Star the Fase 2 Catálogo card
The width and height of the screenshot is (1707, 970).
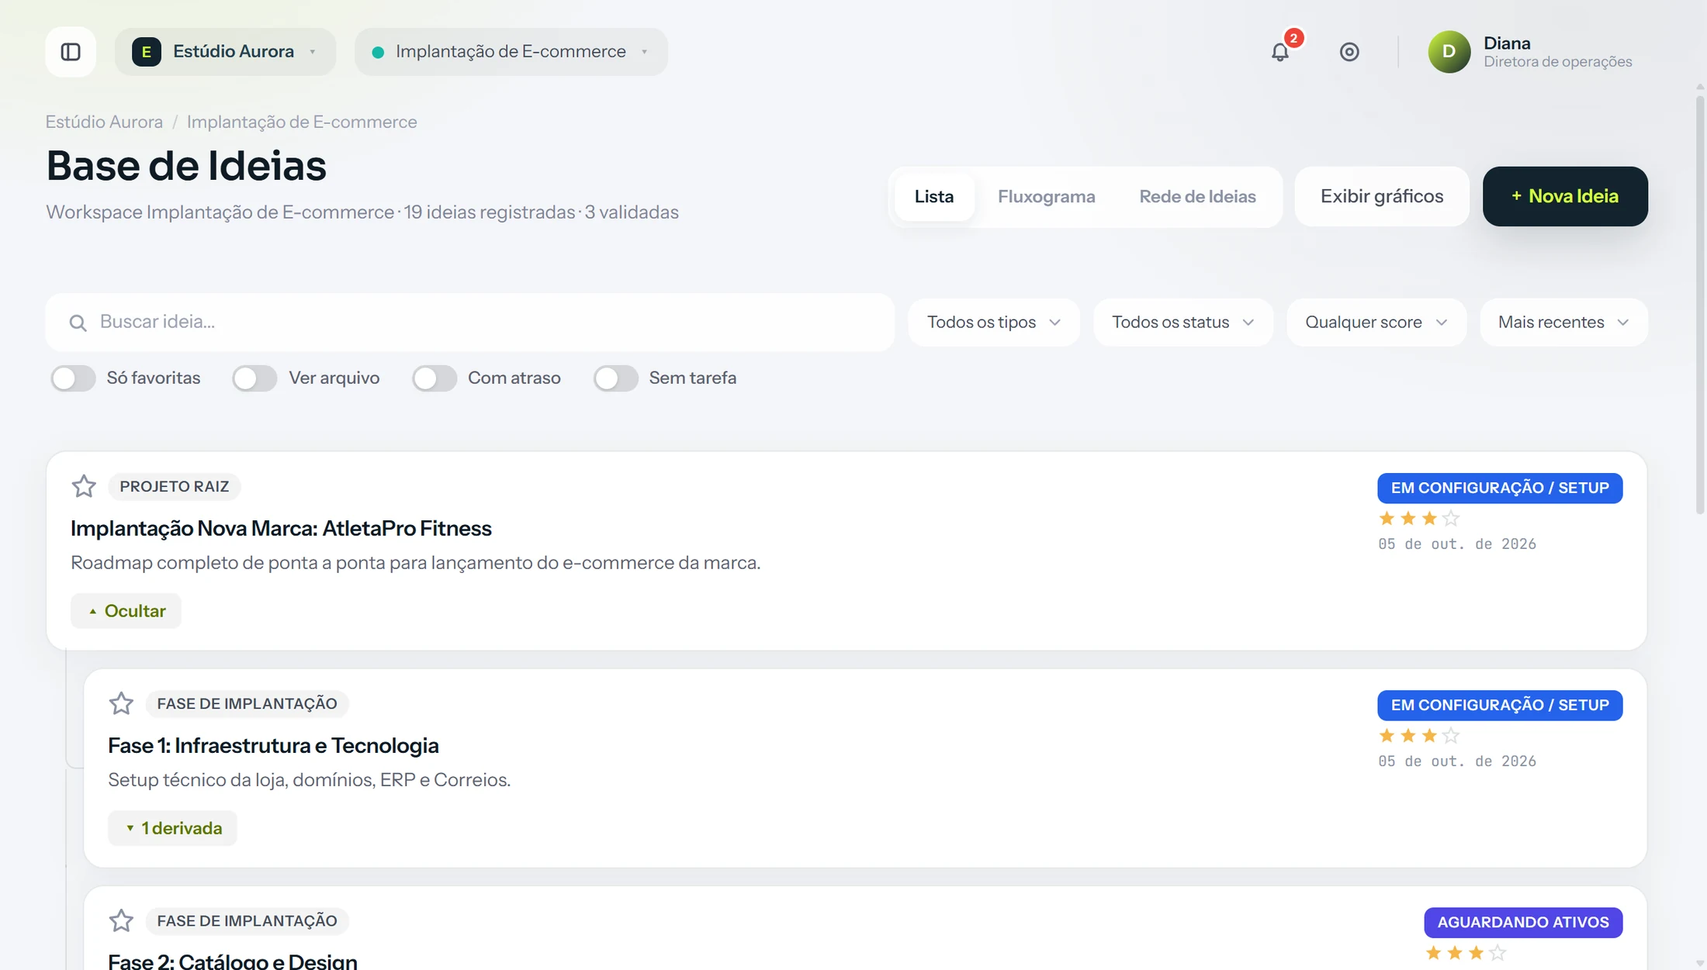(121, 920)
